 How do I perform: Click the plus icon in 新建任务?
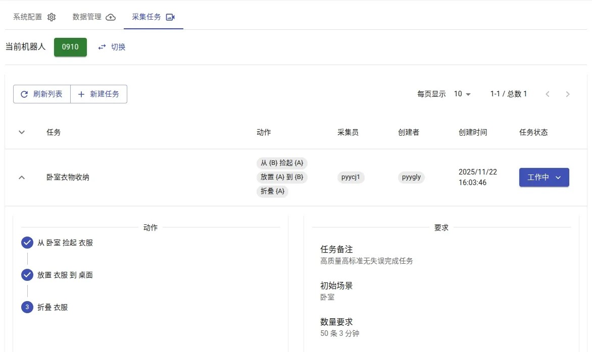pyautogui.click(x=81, y=94)
